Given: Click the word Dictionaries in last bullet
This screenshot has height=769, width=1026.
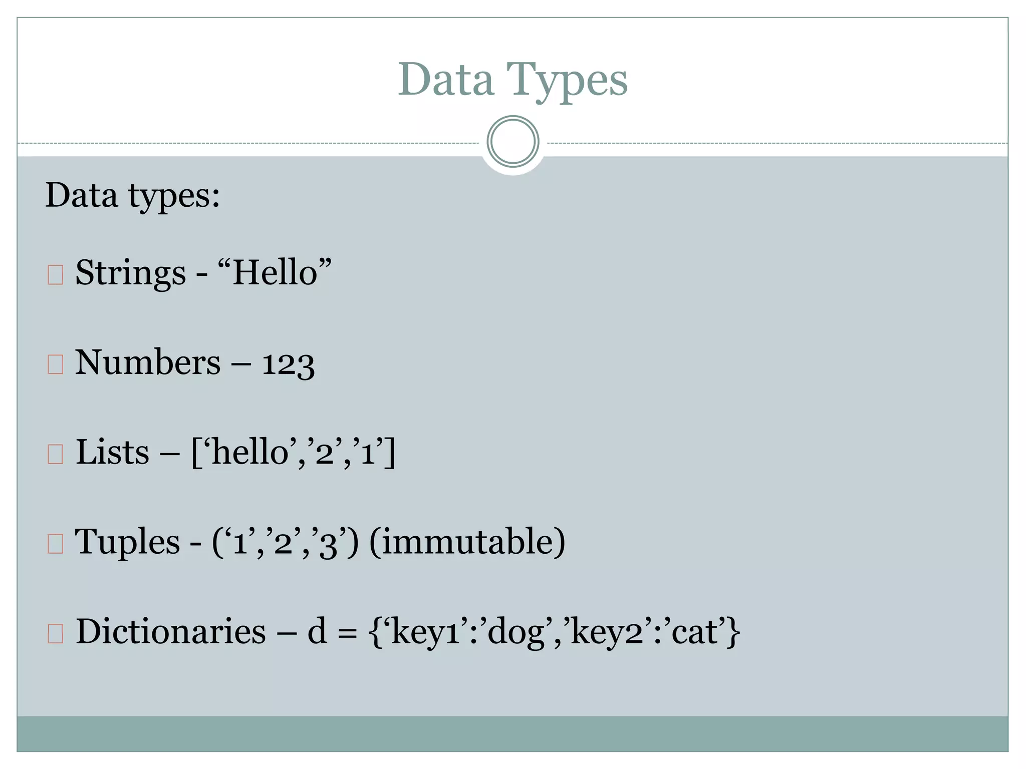Looking at the screenshot, I should pos(171,631).
